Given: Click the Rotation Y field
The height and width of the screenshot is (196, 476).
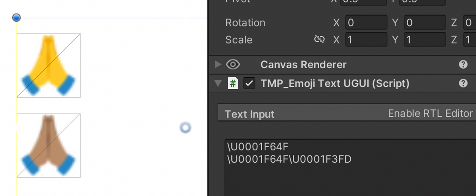Looking at the screenshot, I should [425, 23].
